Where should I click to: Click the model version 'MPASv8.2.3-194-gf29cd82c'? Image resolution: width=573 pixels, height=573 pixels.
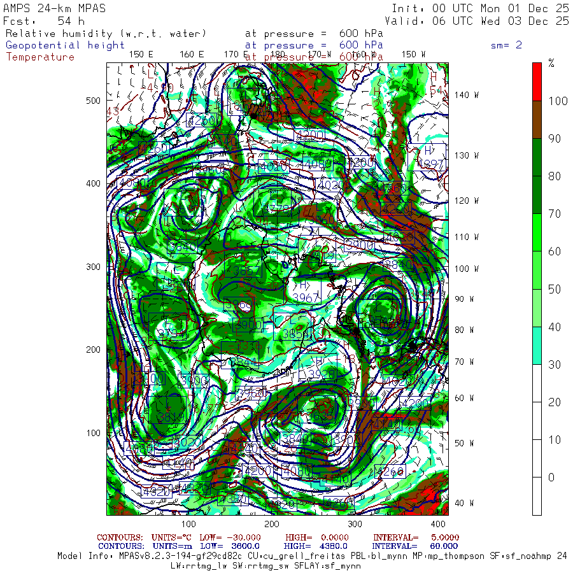(x=180, y=556)
